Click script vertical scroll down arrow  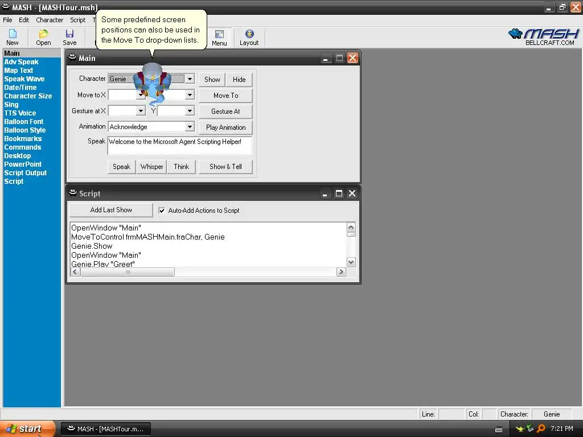[x=351, y=262]
